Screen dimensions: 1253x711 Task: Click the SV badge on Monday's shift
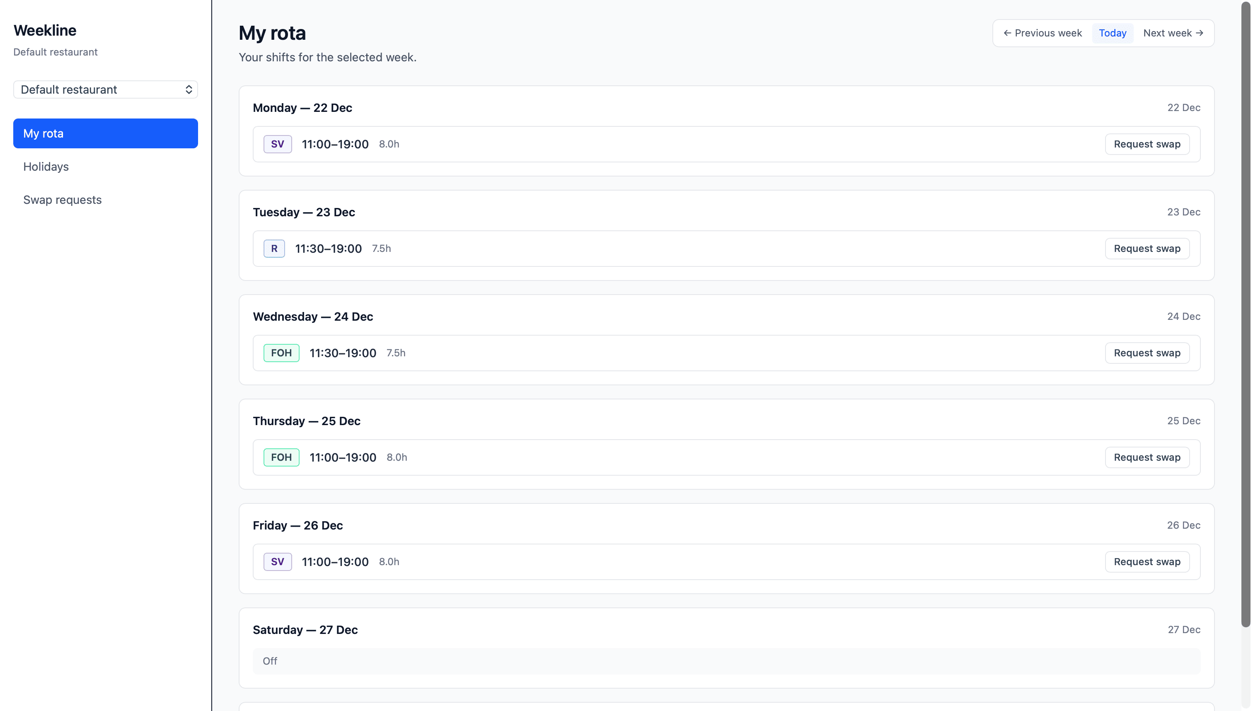[277, 143]
